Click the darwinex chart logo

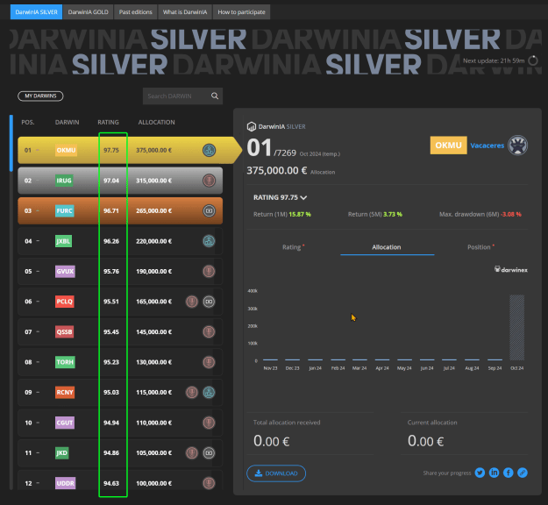[x=511, y=269]
